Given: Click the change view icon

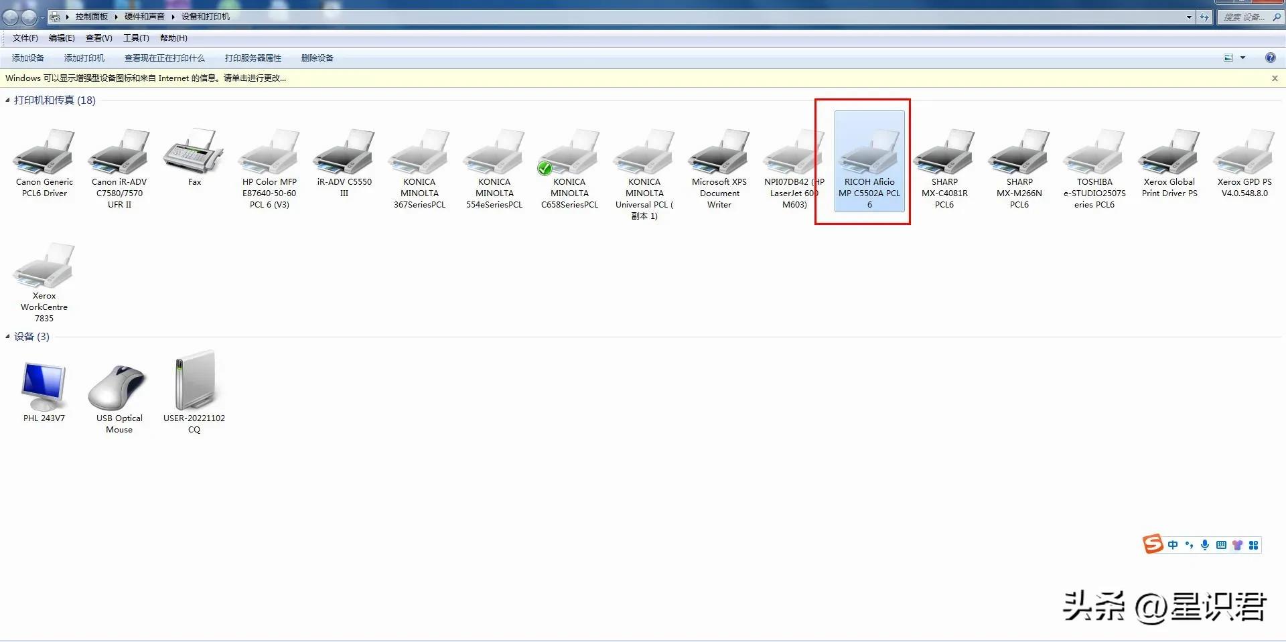Looking at the screenshot, I should pyautogui.click(x=1228, y=58).
